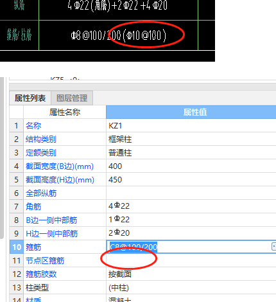Click the stirrup spec text in CAD table

[118, 35]
